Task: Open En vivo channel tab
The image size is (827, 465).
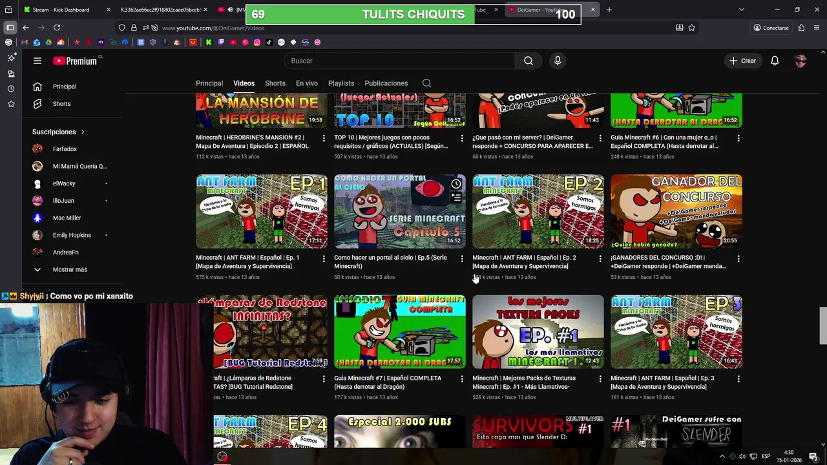Action: point(307,83)
